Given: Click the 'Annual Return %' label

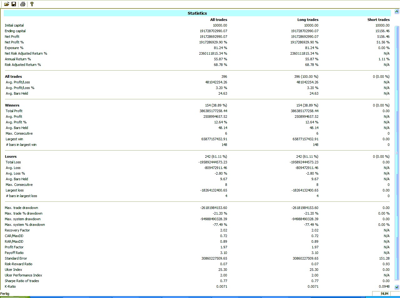Looking at the screenshot, I should 18,59.
